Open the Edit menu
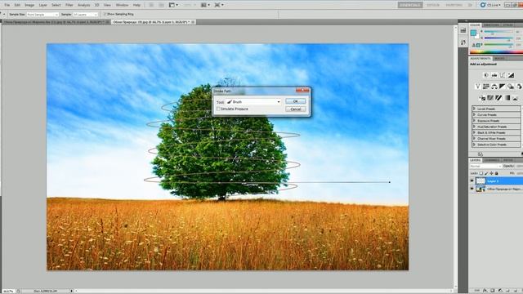This screenshot has height=294, width=523. click(x=17, y=5)
